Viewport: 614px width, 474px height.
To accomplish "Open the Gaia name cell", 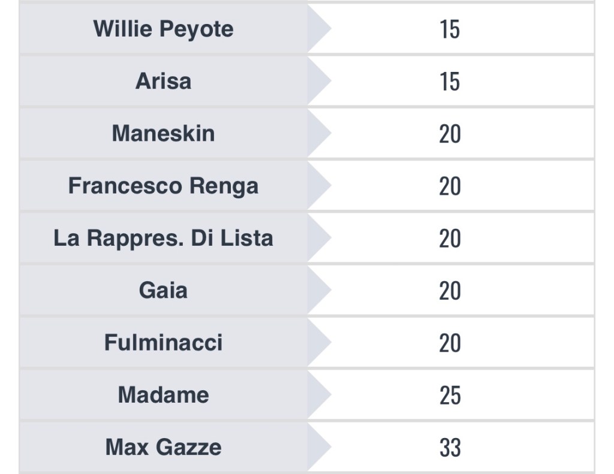I will tap(163, 290).
